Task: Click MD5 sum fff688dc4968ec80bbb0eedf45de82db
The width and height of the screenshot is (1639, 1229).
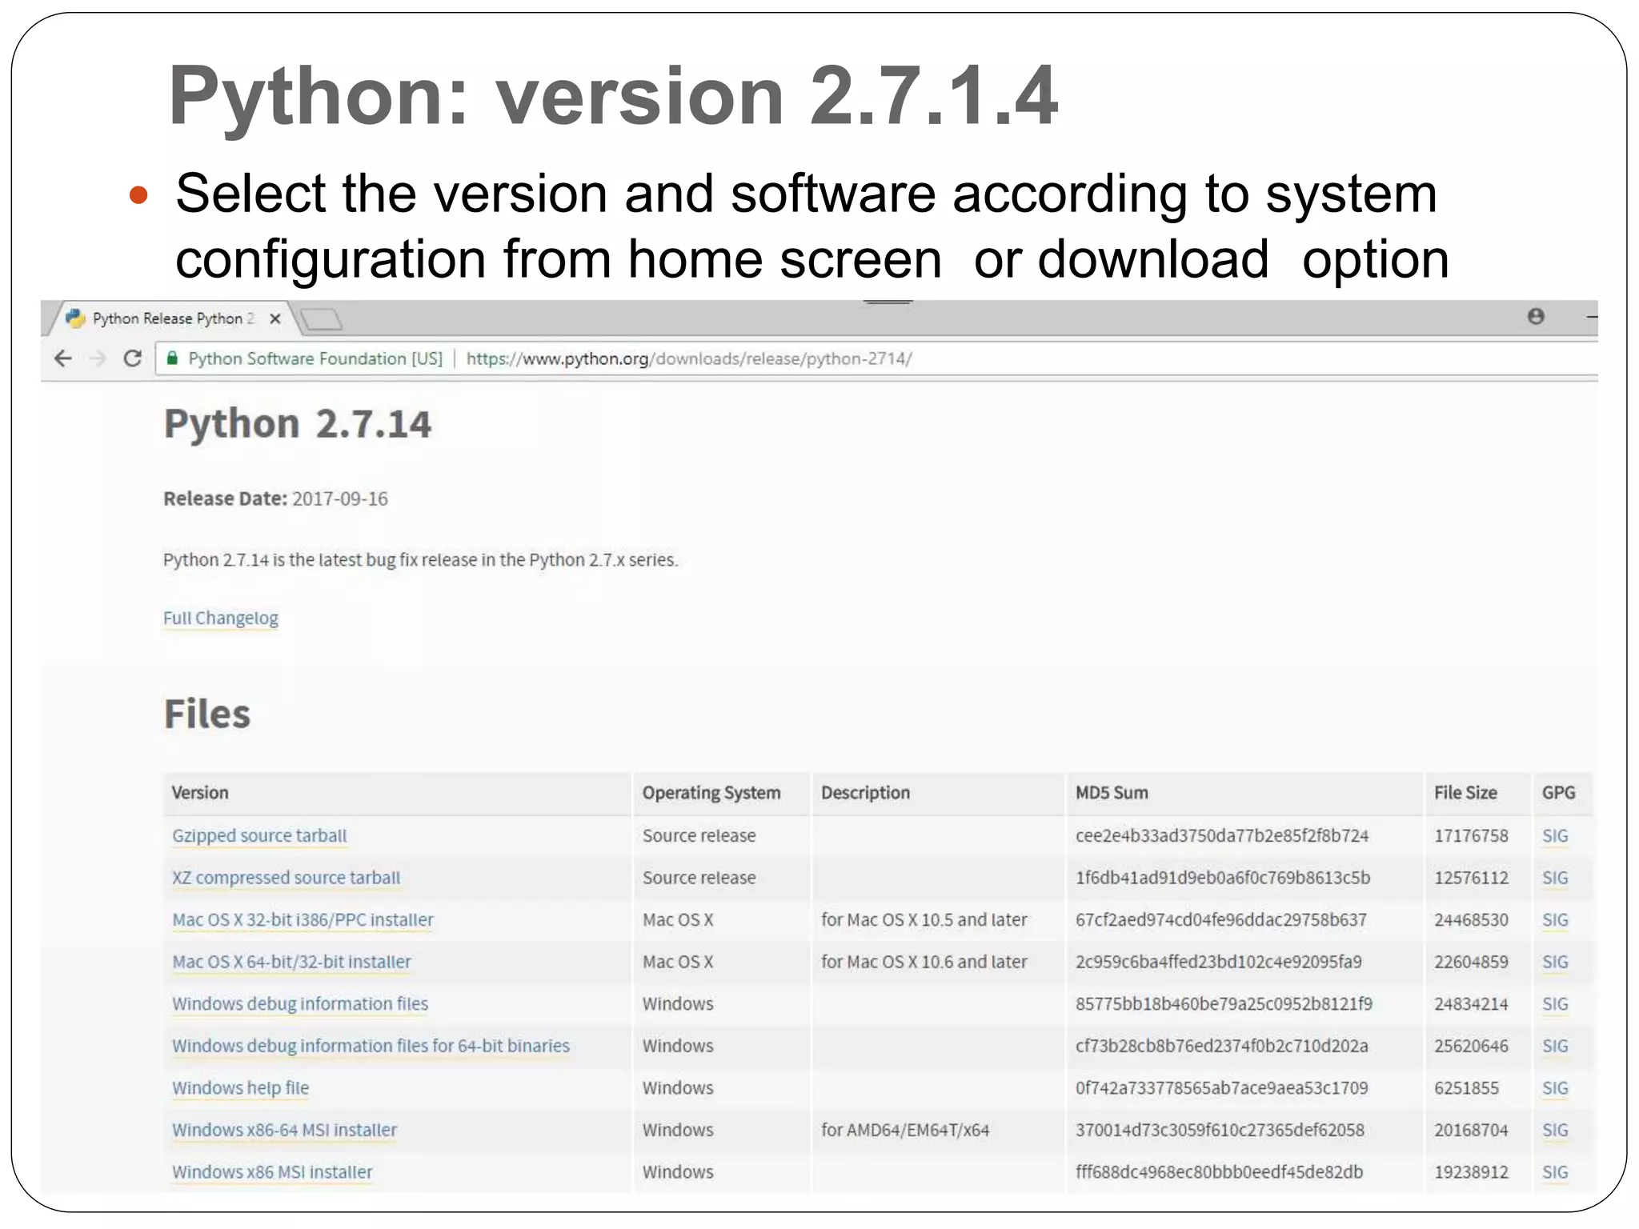Action: 1219,1172
